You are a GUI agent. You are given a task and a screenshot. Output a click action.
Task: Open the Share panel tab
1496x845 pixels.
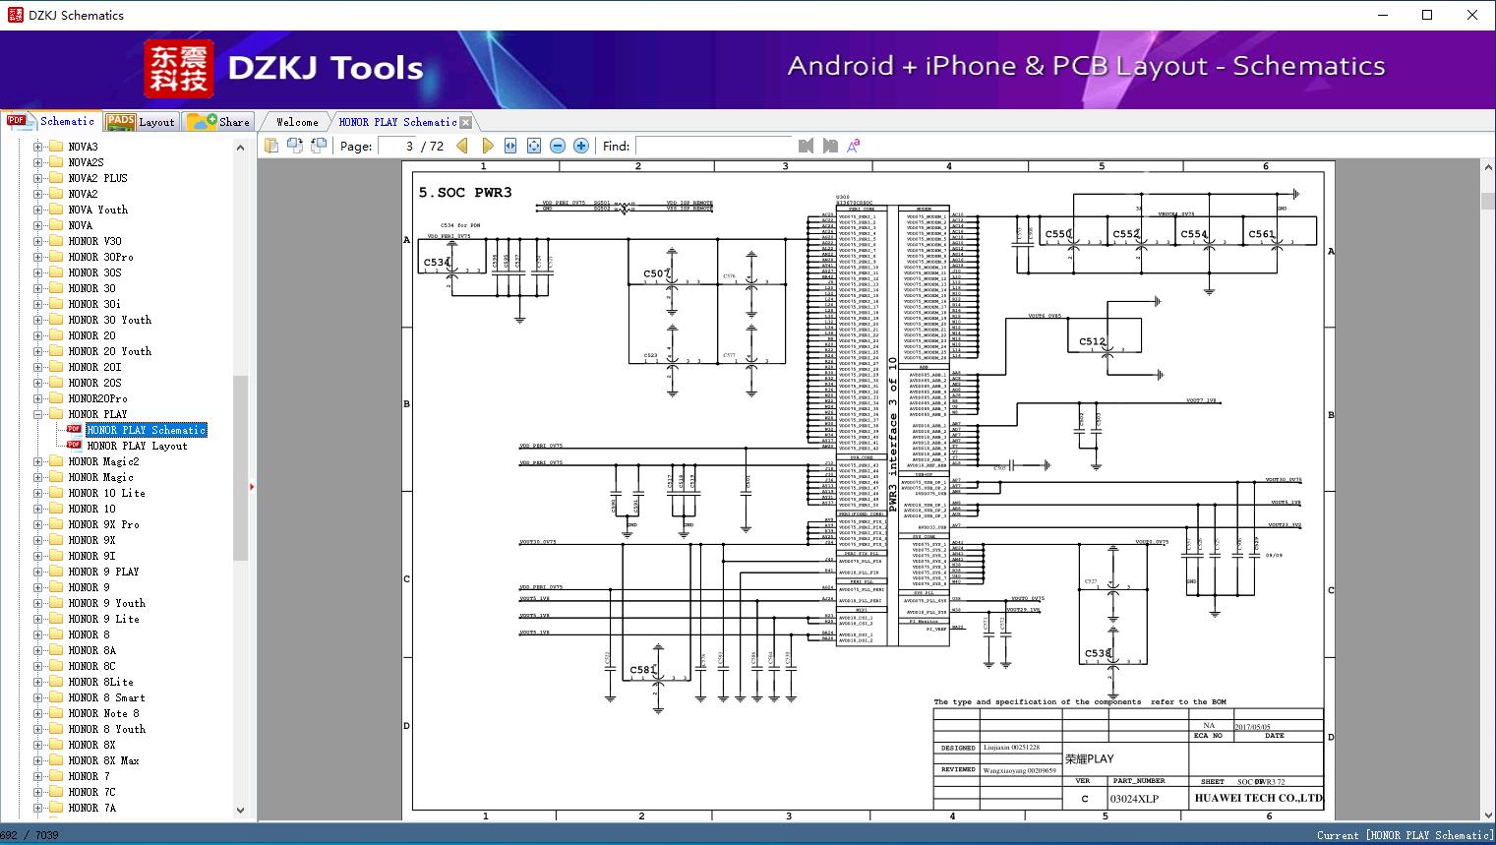pos(218,122)
